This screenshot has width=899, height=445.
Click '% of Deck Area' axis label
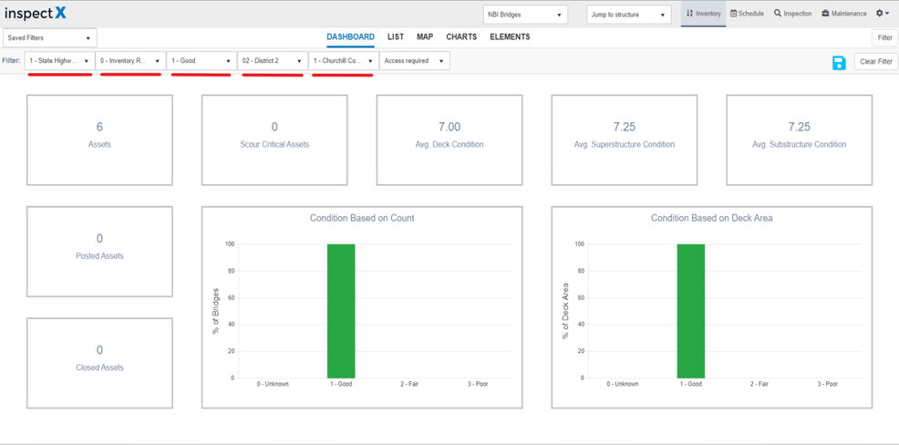tap(566, 311)
